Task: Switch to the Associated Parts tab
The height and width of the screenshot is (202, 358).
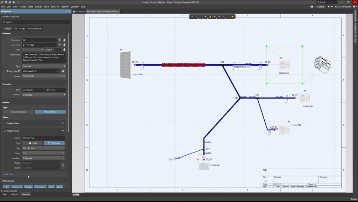Action: pyautogui.click(x=35, y=29)
